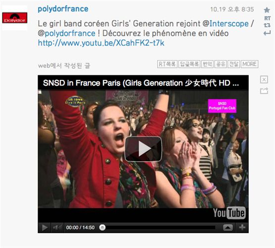275x248 pixels.
Task: Click the Polydor logo avatar
Action: tap(15, 18)
